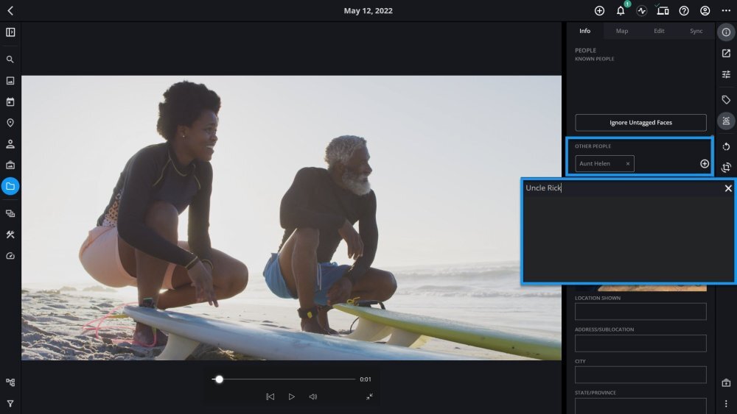Click the notifications bell icon
The image size is (737, 414).
(x=621, y=11)
